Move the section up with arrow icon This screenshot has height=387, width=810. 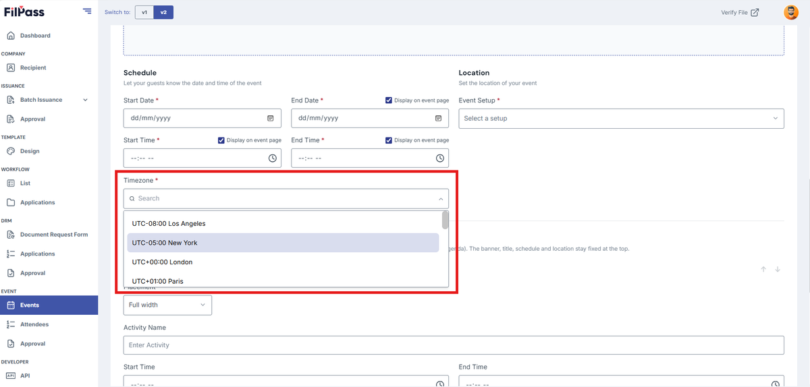coord(763,269)
